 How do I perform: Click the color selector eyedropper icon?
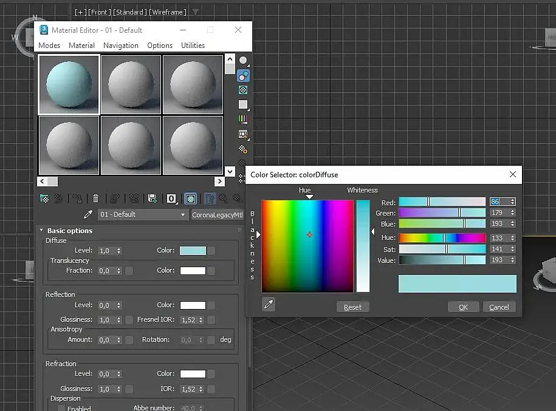tap(269, 305)
